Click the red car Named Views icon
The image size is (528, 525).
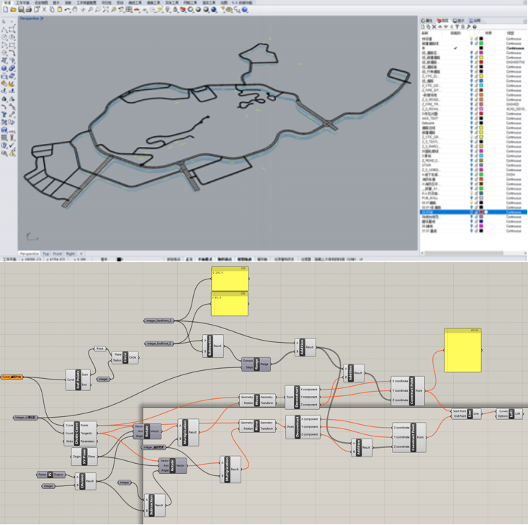point(136,10)
